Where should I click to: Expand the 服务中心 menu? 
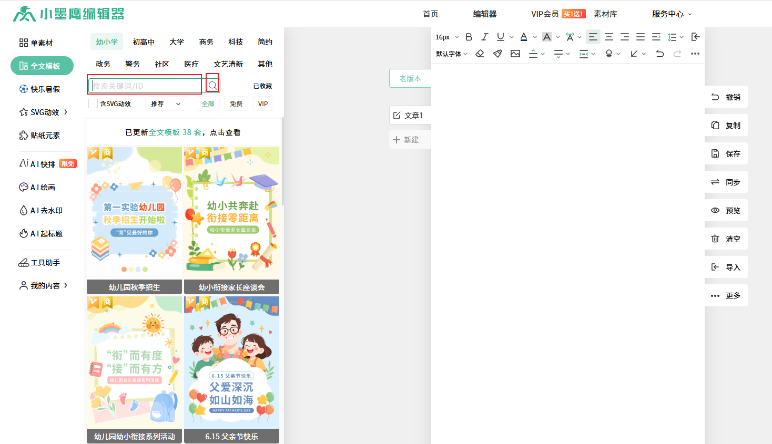672,14
